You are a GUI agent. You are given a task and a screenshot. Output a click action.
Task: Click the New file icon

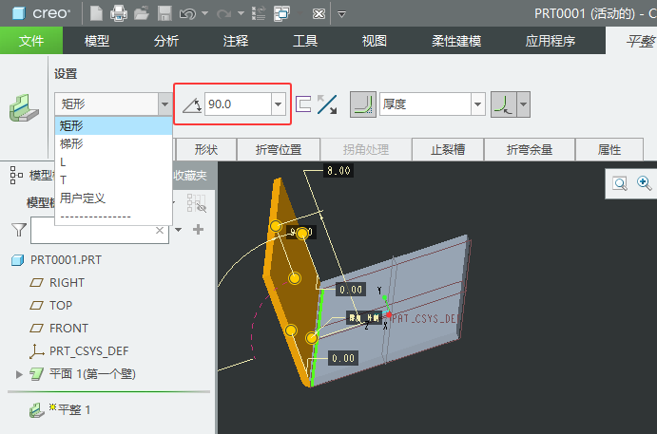[x=96, y=13]
